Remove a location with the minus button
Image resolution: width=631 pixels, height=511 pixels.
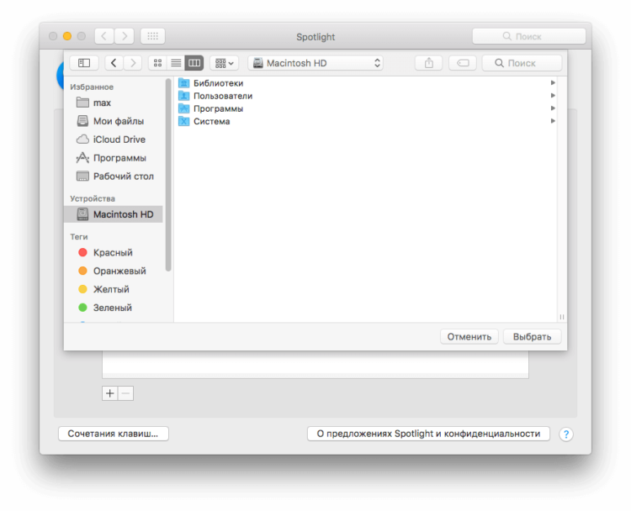(125, 393)
